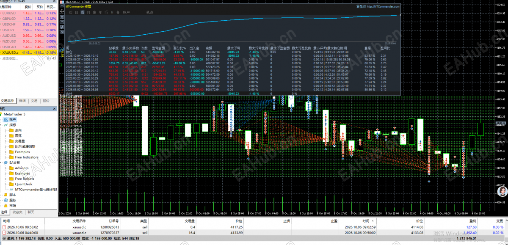Viewport: 508px width, 245px height.
Task: Open the 复盘侠 http://MTCommander.com link
Action: click(x=377, y=6)
